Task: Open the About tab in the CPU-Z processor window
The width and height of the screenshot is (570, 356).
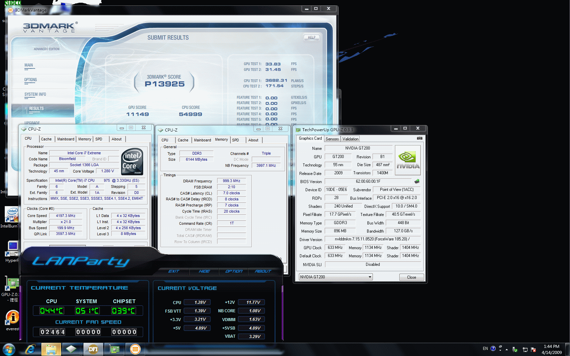Action: [x=117, y=139]
